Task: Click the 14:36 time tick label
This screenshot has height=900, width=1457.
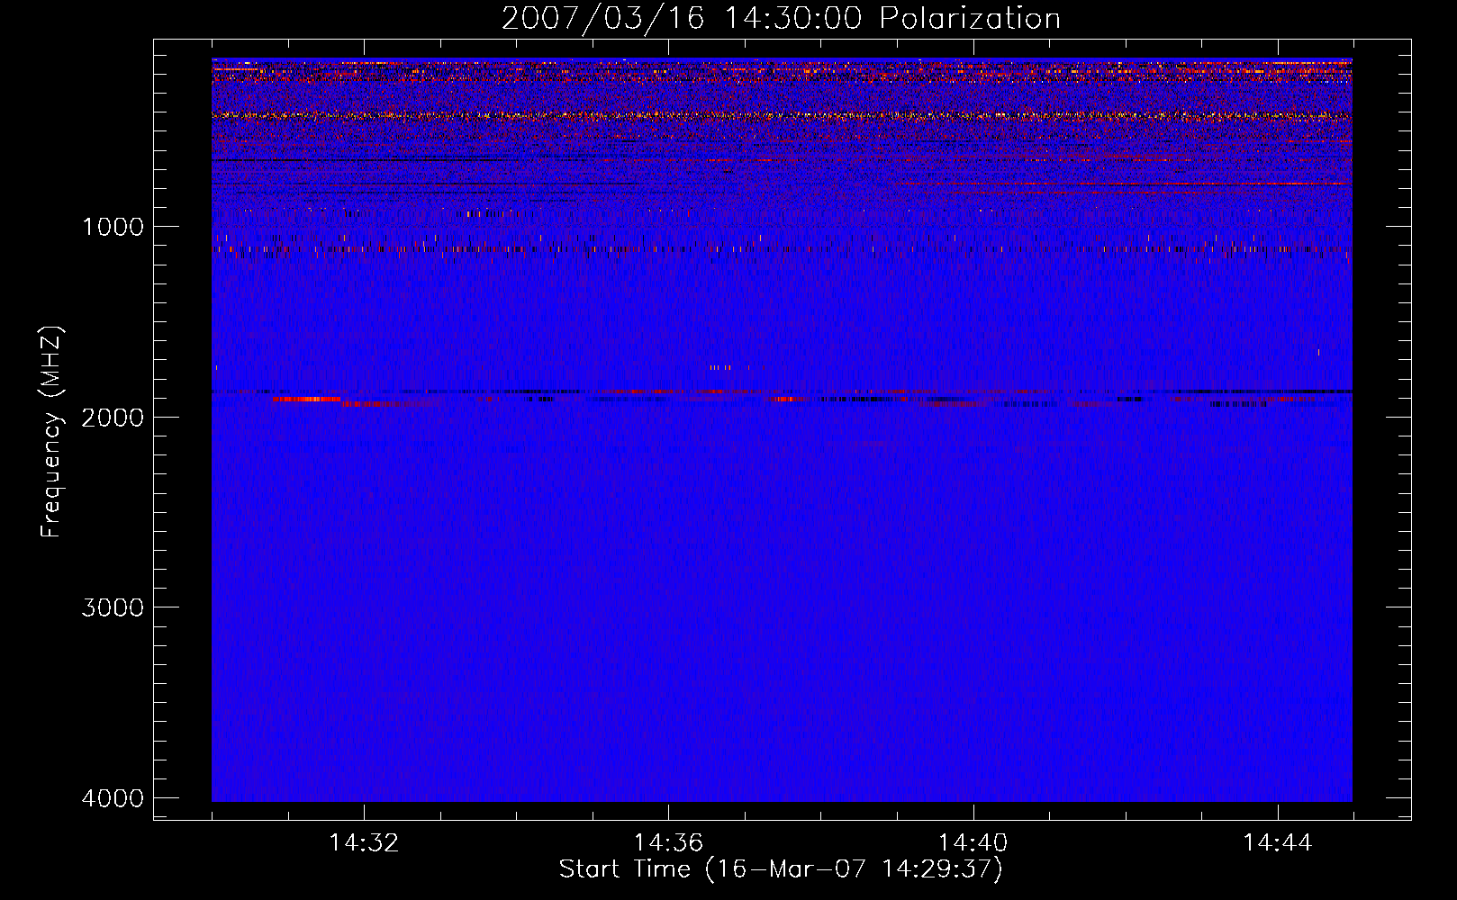Action: coord(668,843)
